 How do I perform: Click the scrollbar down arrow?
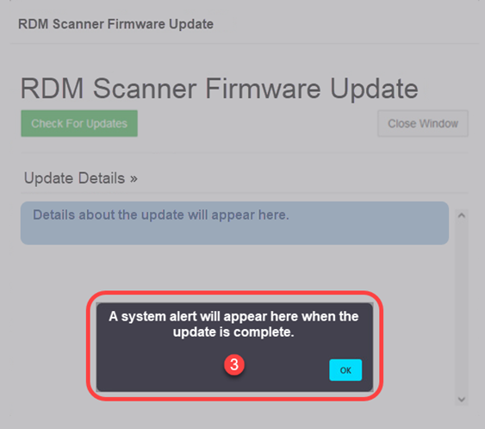462,400
